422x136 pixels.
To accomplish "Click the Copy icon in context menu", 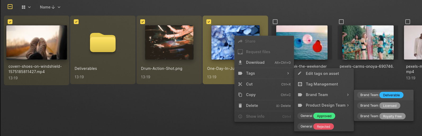I will tap(240, 95).
